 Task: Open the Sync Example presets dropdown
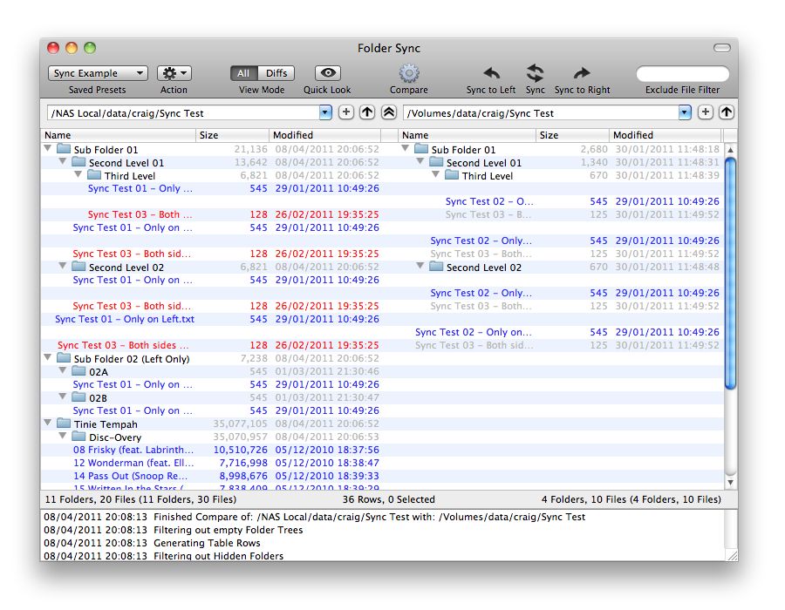(x=96, y=73)
